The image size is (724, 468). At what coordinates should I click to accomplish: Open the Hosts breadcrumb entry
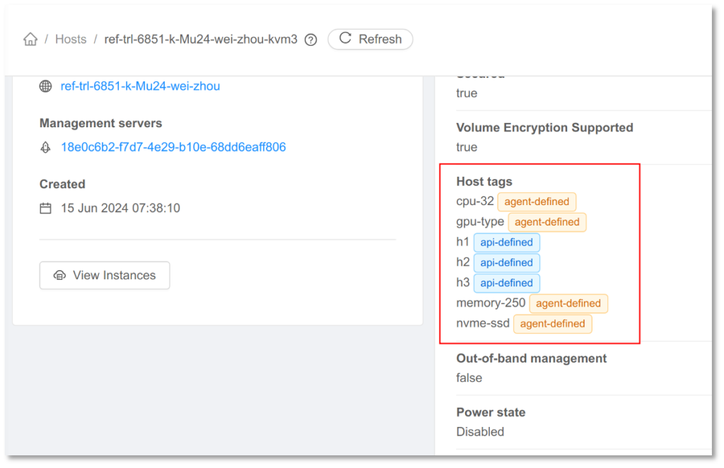click(x=71, y=39)
